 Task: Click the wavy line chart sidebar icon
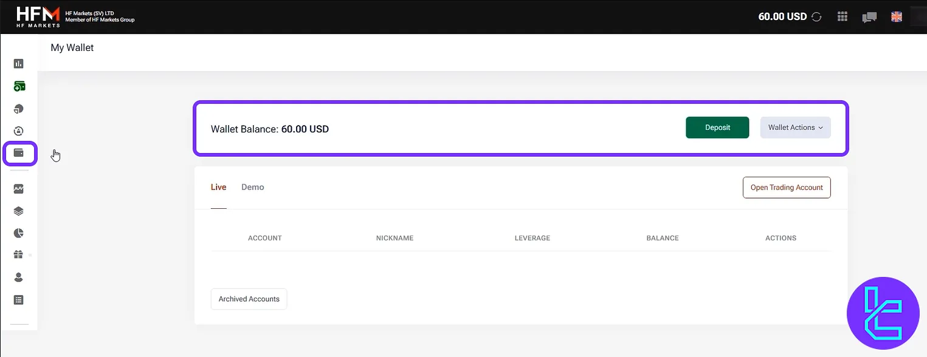point(18,189)
